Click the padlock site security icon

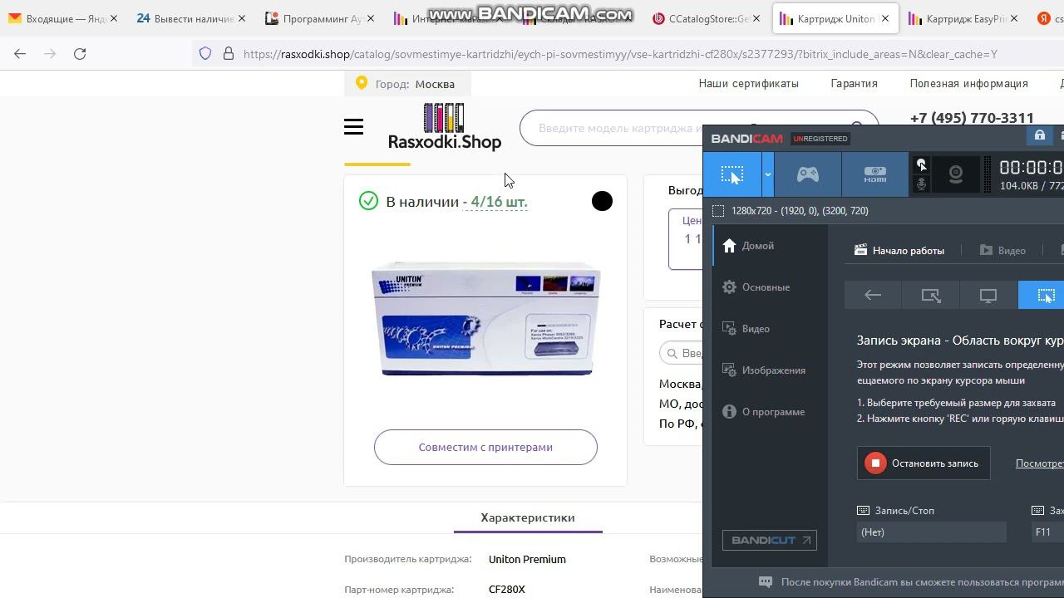229,54
